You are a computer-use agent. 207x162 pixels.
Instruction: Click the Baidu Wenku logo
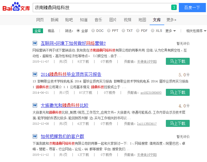coord(16,6)
